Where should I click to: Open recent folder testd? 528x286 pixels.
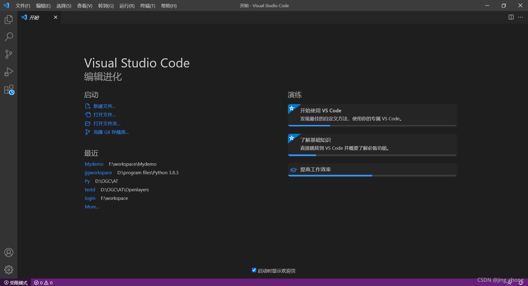[x=90, y=190]
